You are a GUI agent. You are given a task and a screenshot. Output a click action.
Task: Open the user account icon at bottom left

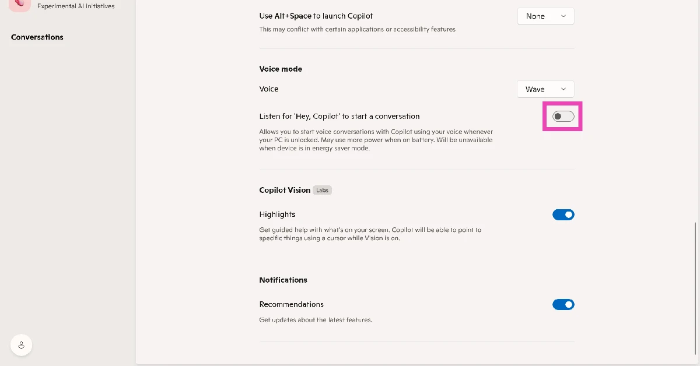tap(21, 344)
